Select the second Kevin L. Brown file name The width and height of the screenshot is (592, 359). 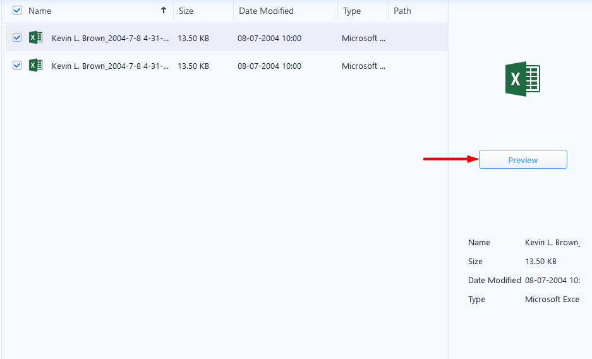pos(110,66)
